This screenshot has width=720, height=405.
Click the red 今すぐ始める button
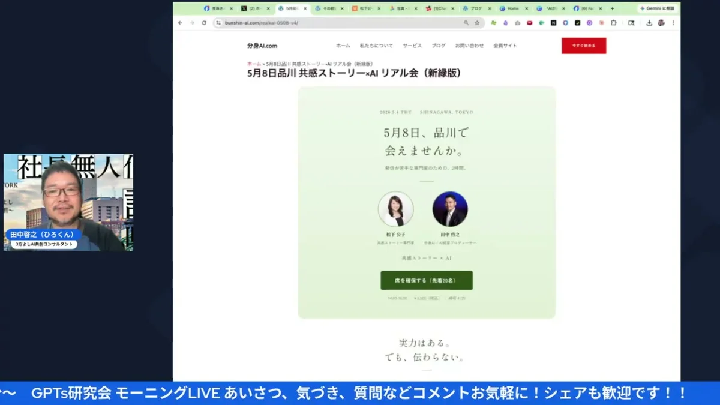coord(583,45)
